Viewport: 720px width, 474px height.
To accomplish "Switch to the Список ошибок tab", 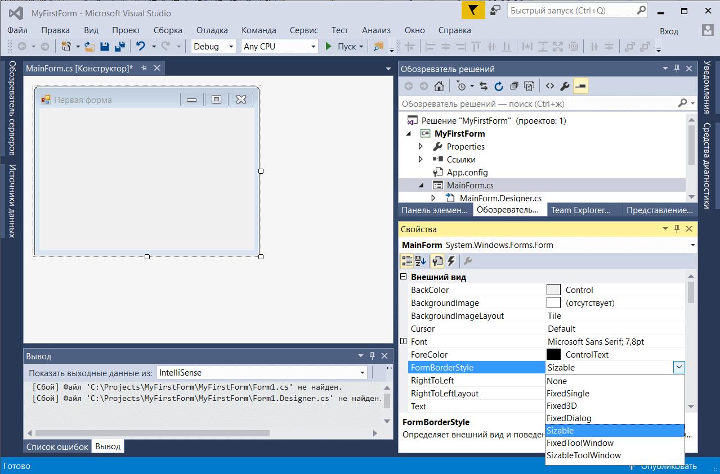I will pos(57,446).
